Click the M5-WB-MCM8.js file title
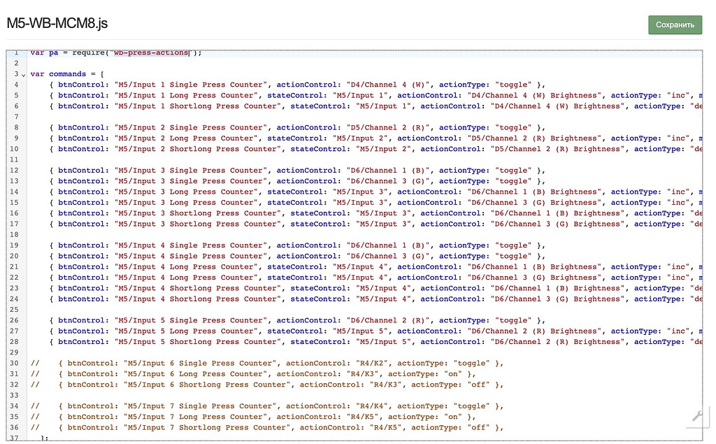 click(x=57, y=22)
